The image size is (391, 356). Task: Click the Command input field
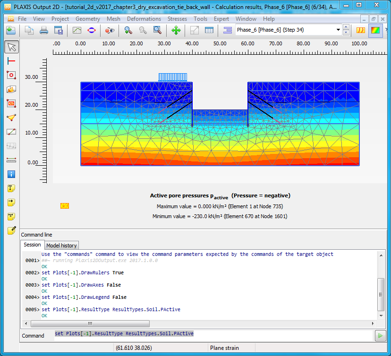[212, 334]
